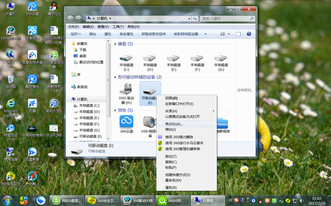Image resolution: width=331 pixels, height=206 pixels.
Task: Open 360云盘 desktop shortcut
Action: [32, 9]
